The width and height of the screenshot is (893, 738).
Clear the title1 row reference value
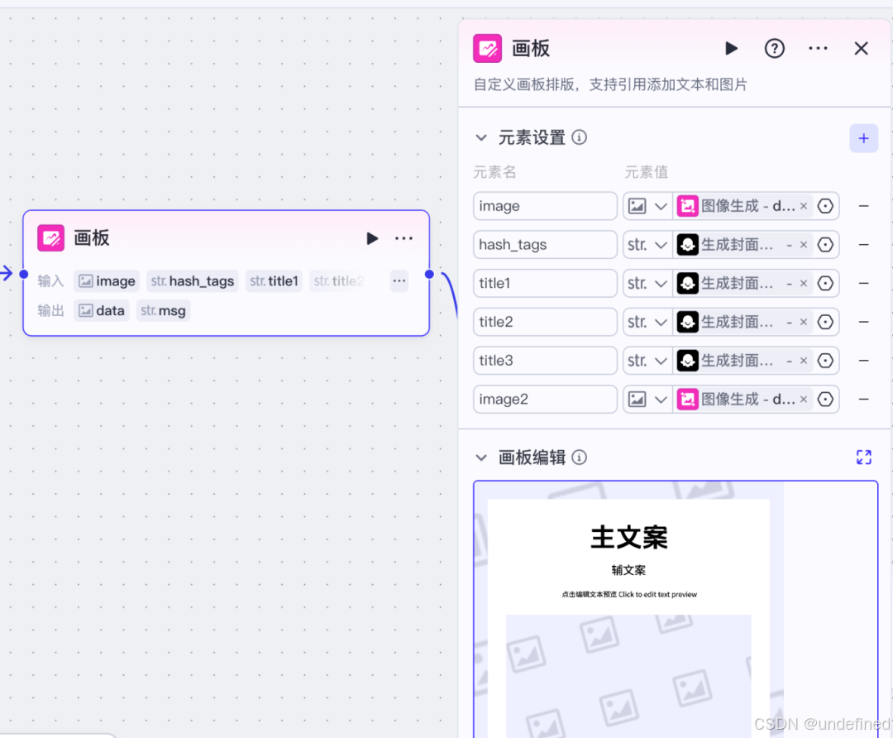click(804, 283)
